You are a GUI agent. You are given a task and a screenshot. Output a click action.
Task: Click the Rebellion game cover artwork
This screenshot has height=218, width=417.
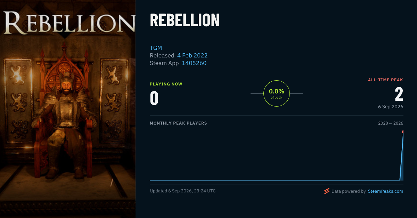pyautogui.click(x=68, y=109)
